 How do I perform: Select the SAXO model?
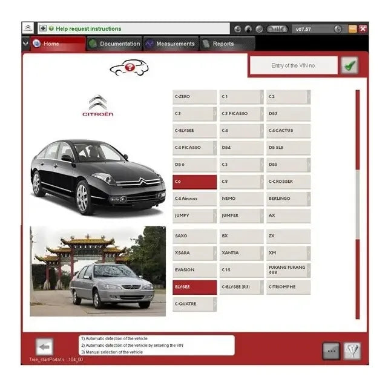194,236
